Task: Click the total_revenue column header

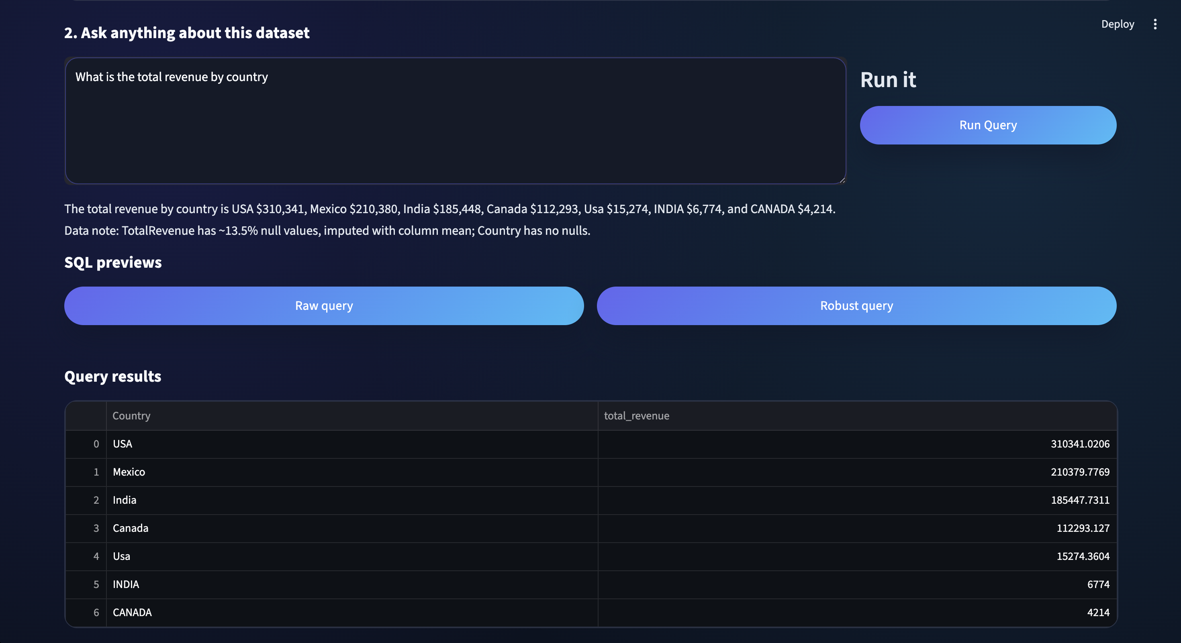Action: point(856,416)
